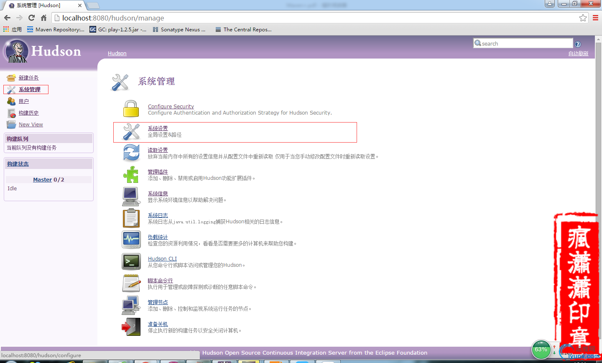Click the browser forward arrow
The image size is (602, 363).
coord(19,18)
